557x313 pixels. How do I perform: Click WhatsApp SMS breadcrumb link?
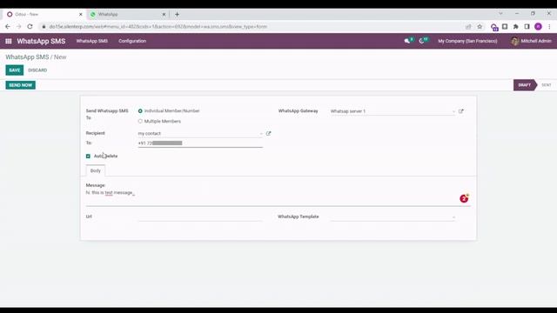pyautogui.click(x=27, y=57)
